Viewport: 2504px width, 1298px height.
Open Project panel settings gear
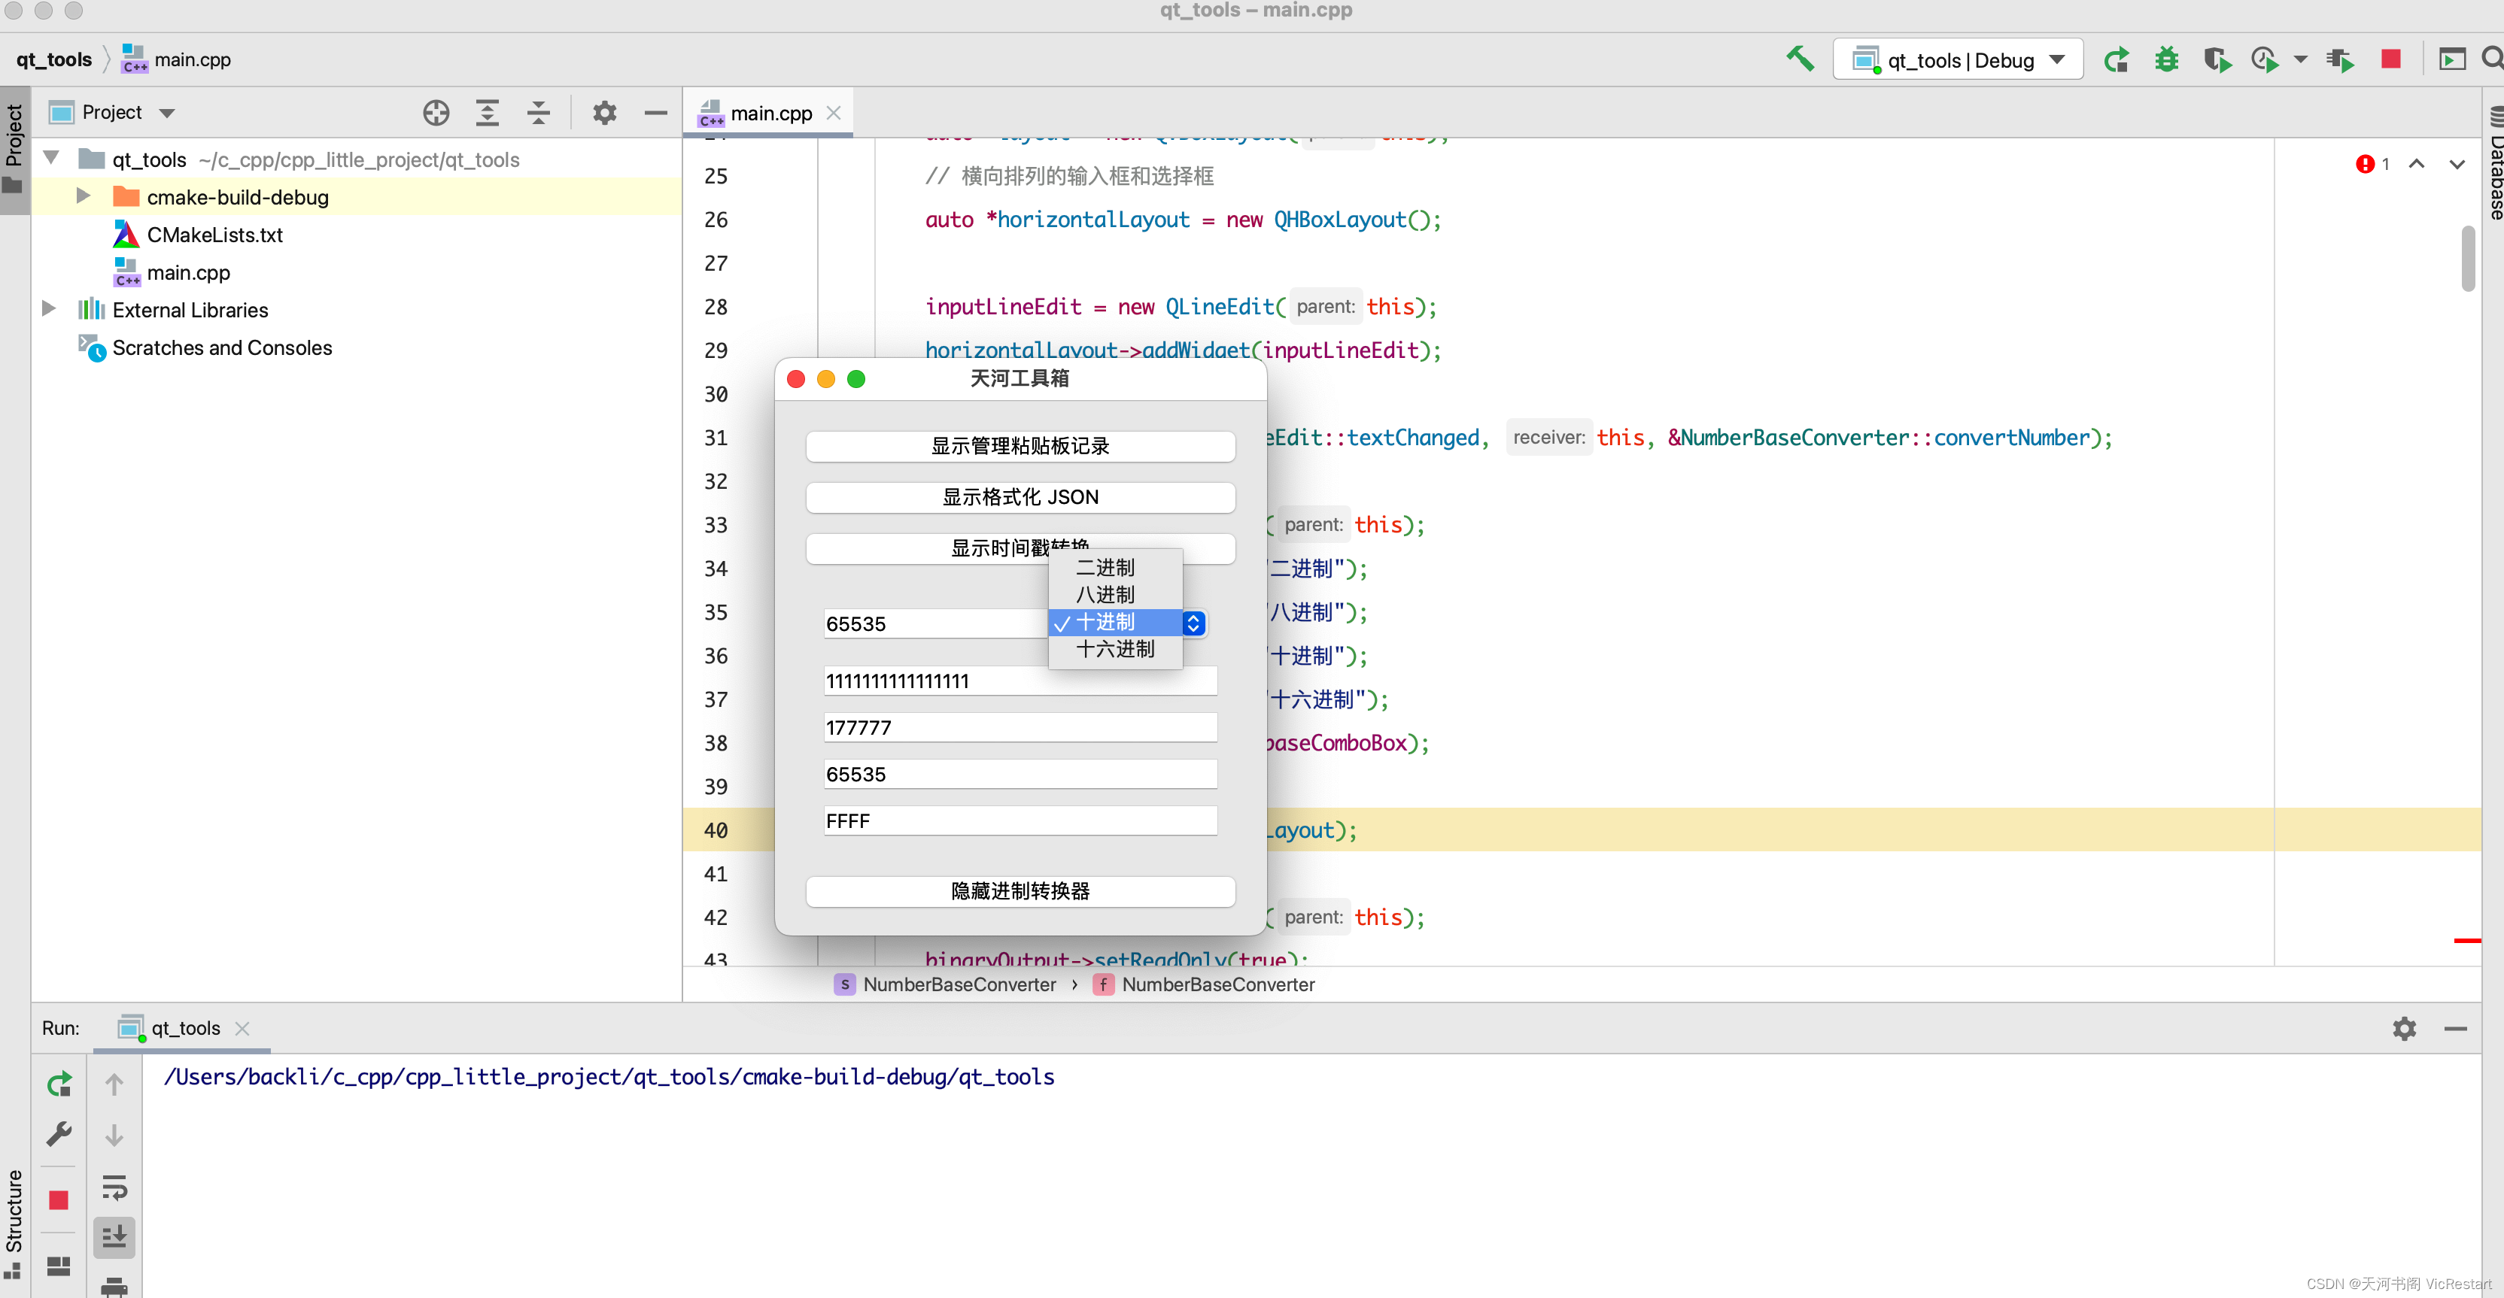point(605,113)
